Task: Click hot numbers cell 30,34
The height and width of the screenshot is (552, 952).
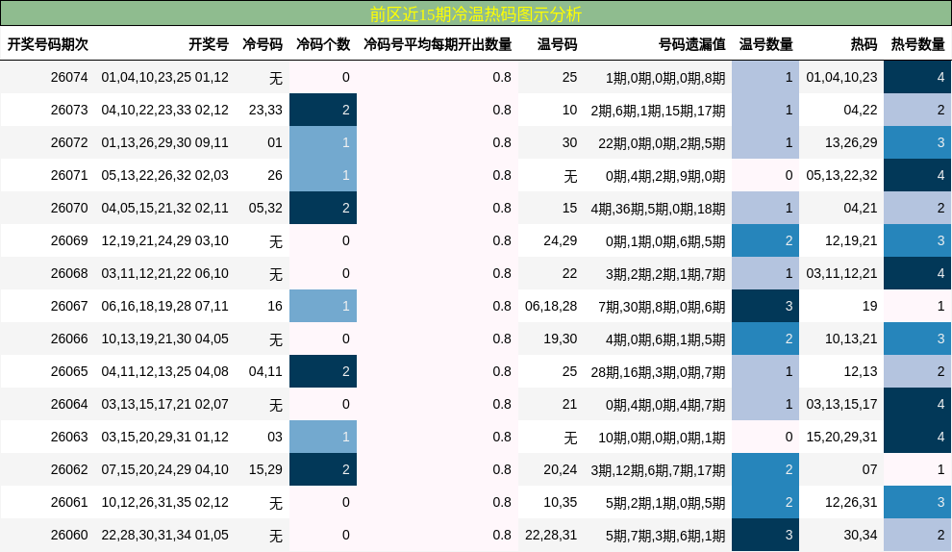Action: [861, 535]
